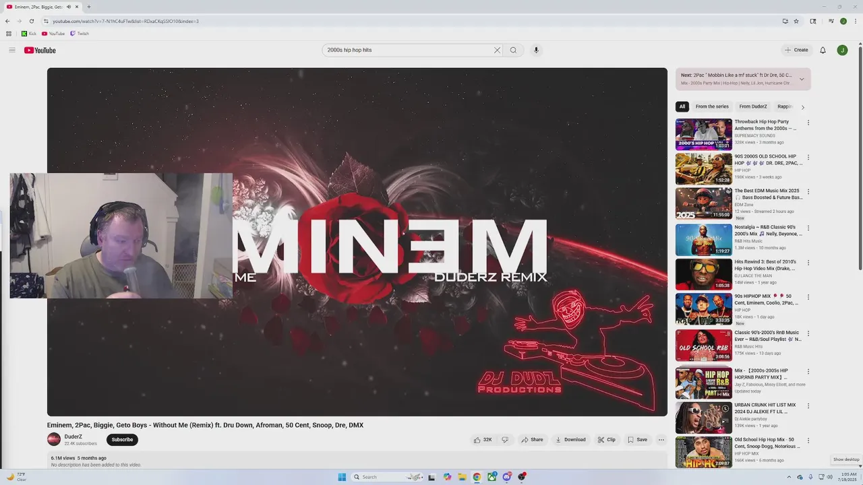Open Old School Hip Hop Mix video title
The height and width of the screenshot is (485, 863).
(x=768, y=443)
